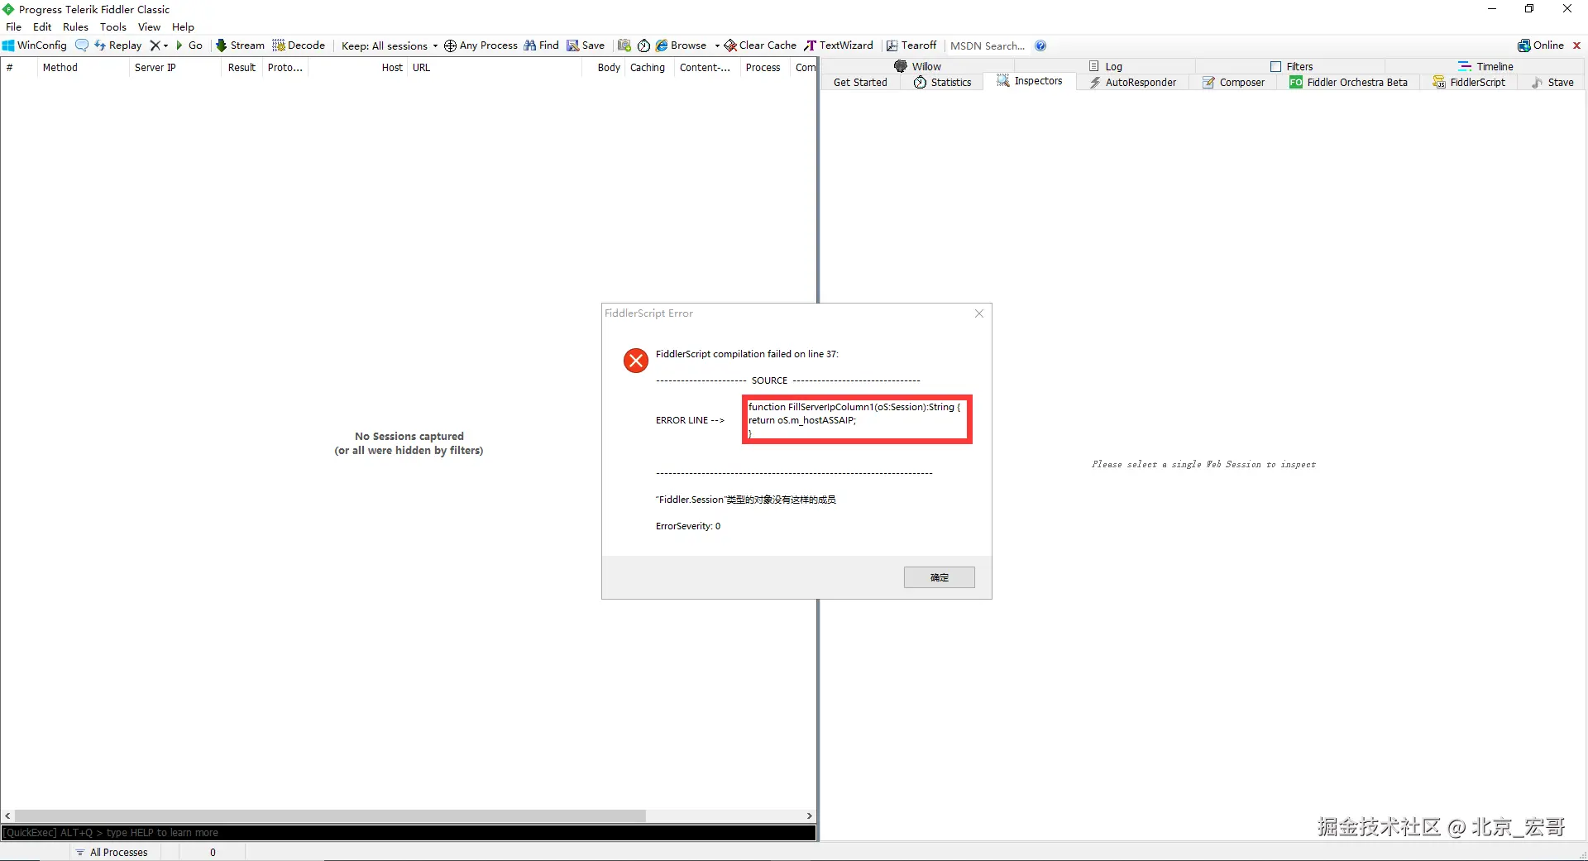The width and height of the screenshot is (1588, 861).
Task: Open File menu
Action: pyautogui.click(x=14, y=26)
